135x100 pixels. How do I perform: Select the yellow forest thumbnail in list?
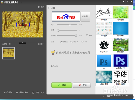9,53
